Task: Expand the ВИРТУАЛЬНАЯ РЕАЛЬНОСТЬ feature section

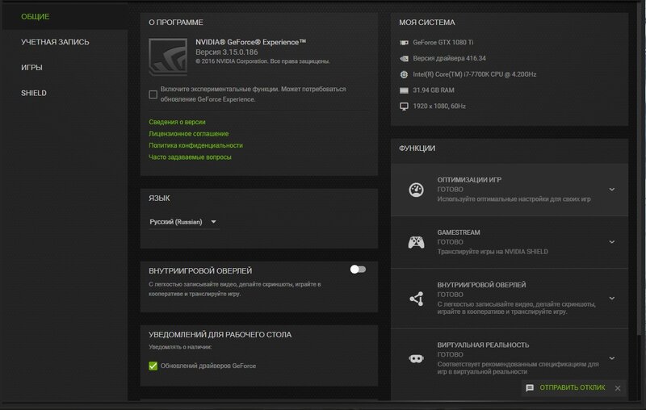Action: (611, 358)
